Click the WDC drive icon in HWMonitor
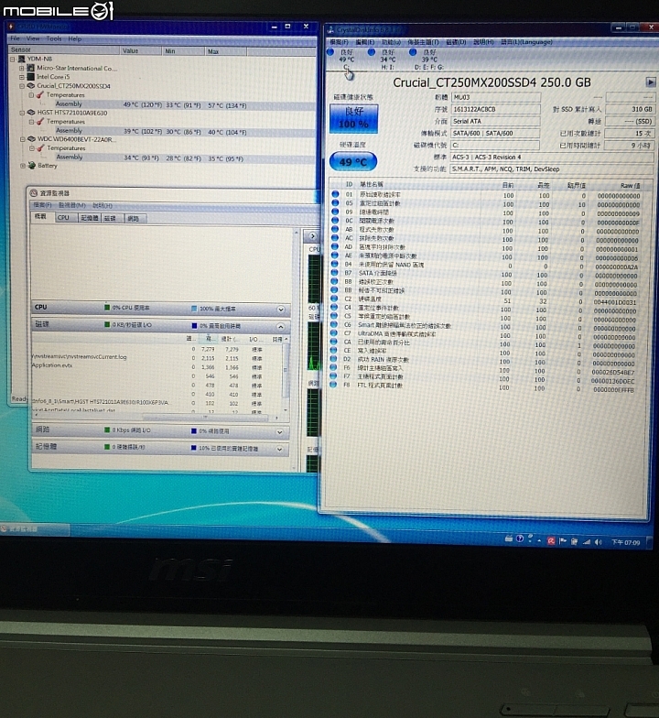This screenshot has width=659, height=718. point(31,139)
